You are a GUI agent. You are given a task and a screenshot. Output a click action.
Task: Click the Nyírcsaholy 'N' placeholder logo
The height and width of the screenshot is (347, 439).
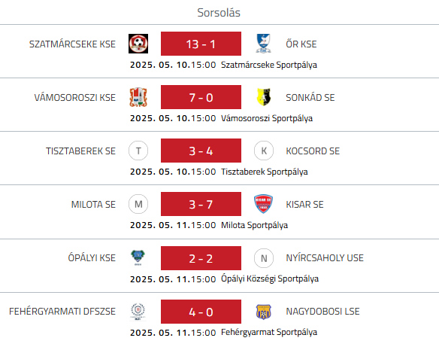pos(264,258)
